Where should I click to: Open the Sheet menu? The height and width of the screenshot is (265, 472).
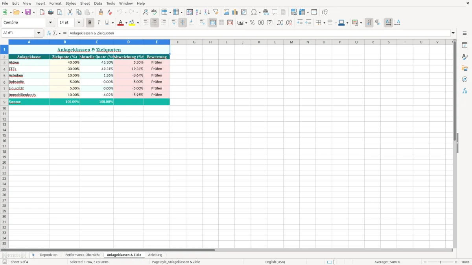pos(85,3)
